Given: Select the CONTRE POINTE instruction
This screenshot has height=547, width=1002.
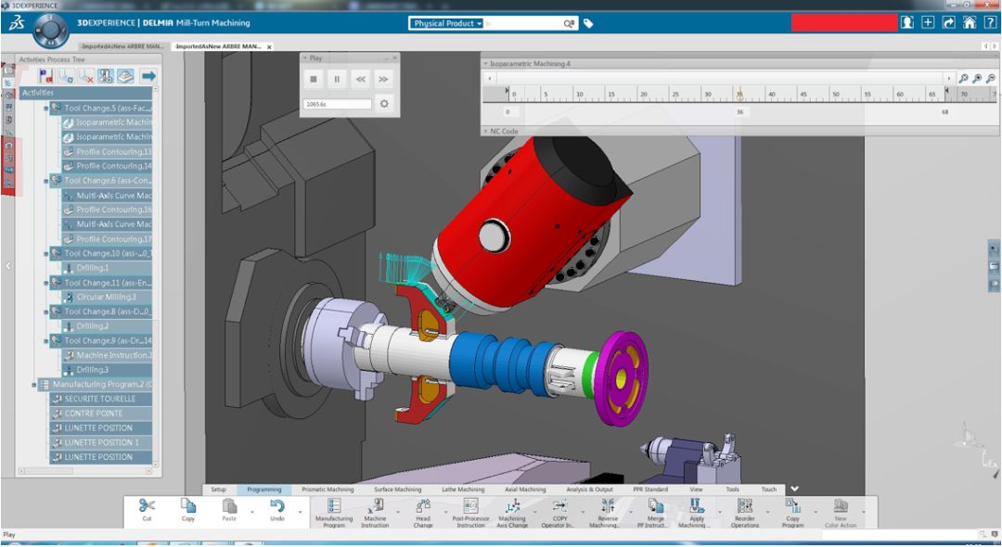Looking at the screenshot, I should (101, 413).
